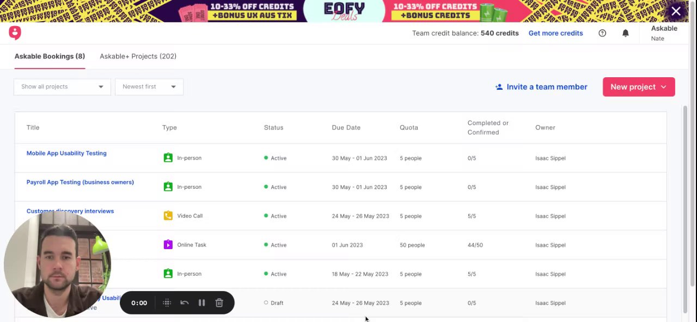
Task: Click the Owner column header
Action: (545, 127)
